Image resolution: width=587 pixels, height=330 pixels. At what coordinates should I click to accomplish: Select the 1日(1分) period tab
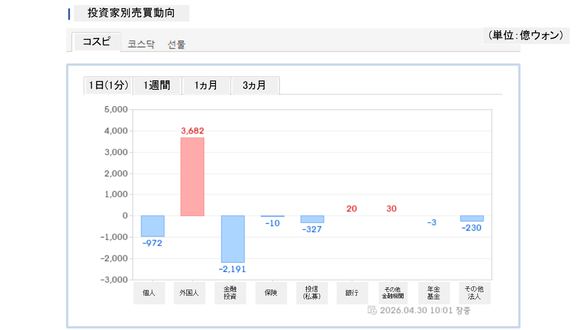[108, 86]
